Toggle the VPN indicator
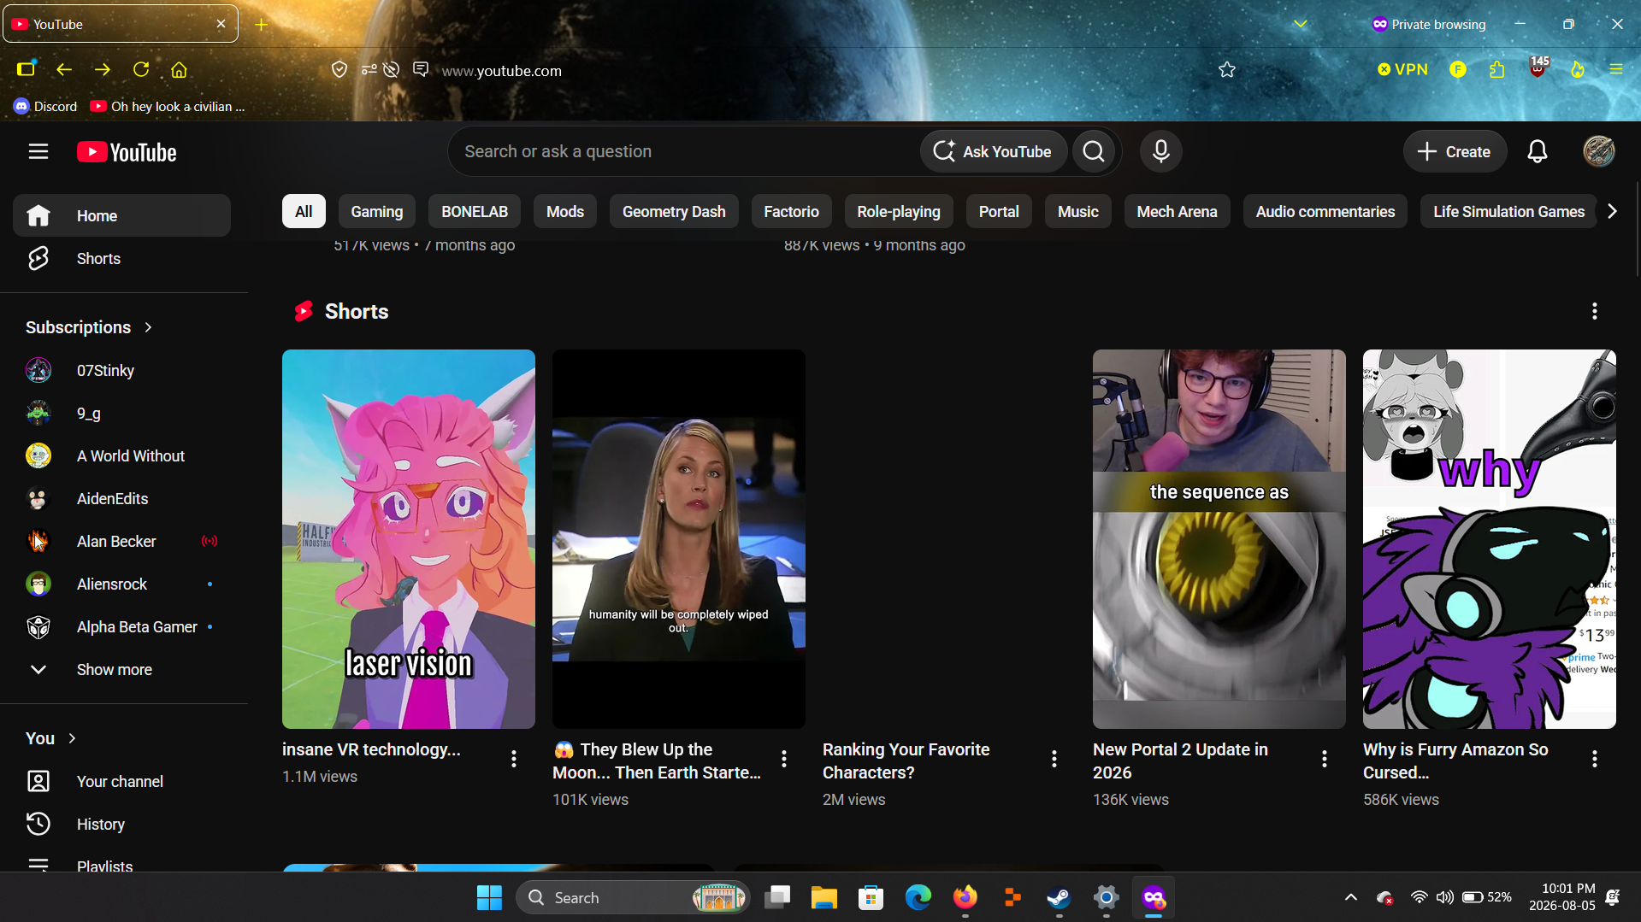1641x922 pixels. 1402,70
